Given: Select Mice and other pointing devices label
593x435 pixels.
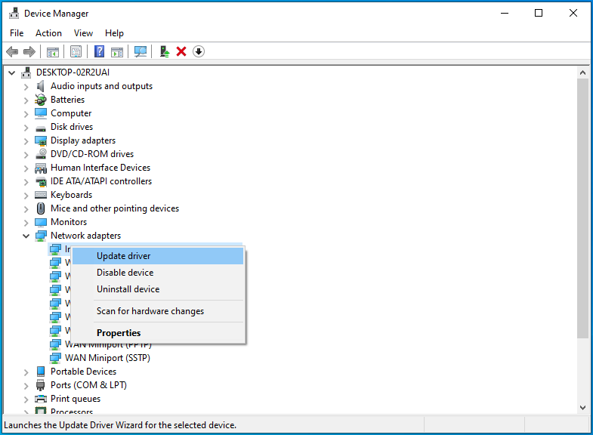Looking at the screenshot, I should [x=115, y=208].
